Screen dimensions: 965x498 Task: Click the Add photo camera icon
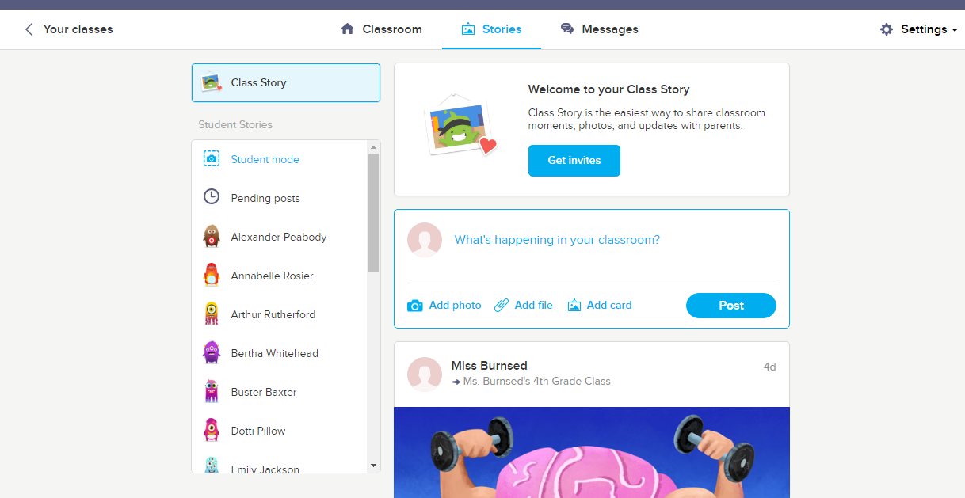pos(415,306)
